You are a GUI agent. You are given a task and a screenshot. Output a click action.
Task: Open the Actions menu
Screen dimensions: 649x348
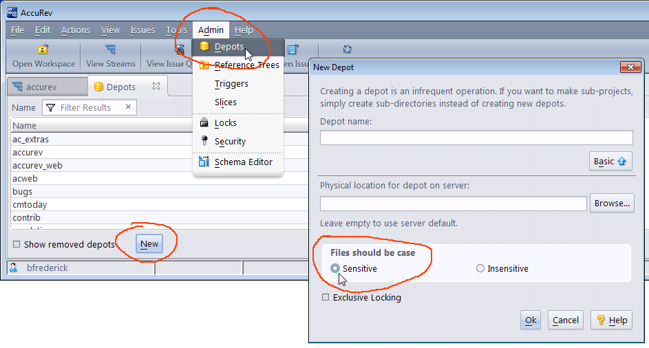coord(76,30)
